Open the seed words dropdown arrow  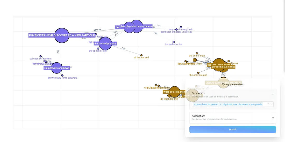tap(271, 104)
